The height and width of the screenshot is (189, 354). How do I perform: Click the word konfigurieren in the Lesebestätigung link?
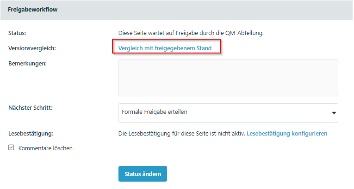(309, 133)
